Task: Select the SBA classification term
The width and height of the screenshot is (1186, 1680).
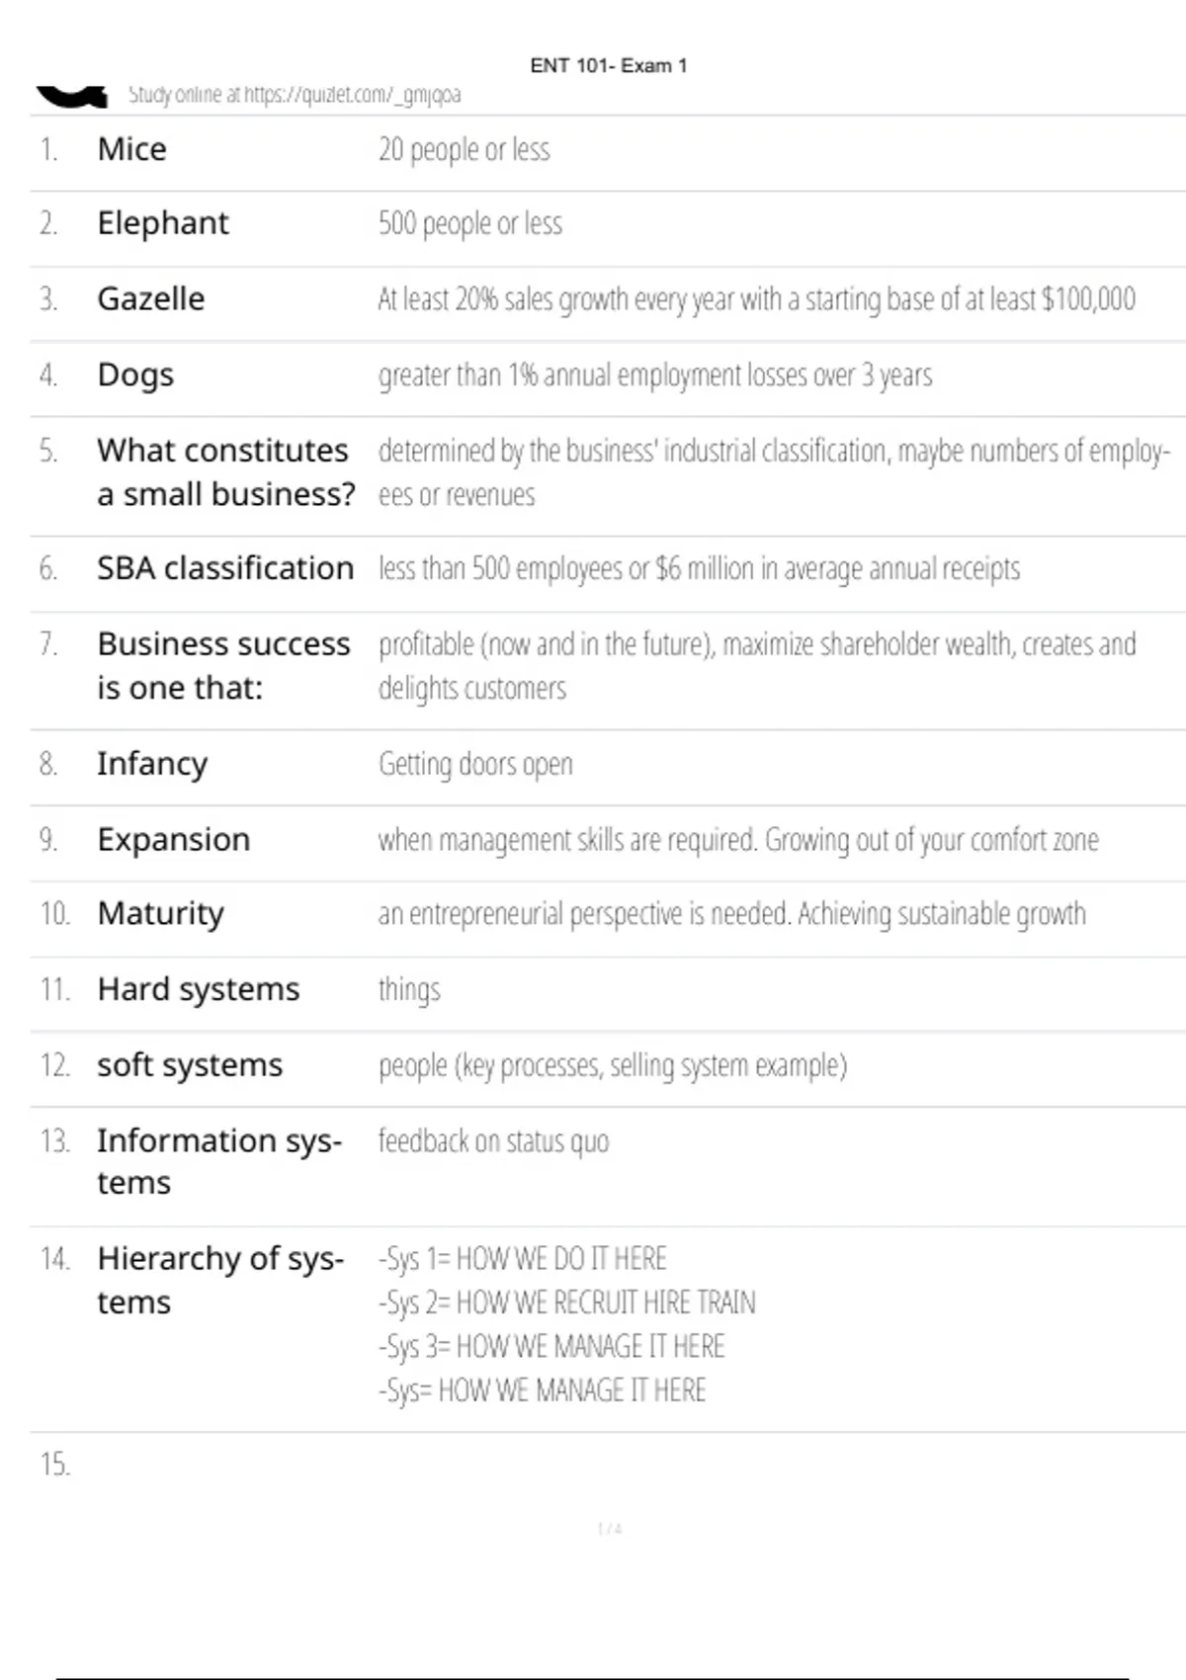Action: point(225,568)
